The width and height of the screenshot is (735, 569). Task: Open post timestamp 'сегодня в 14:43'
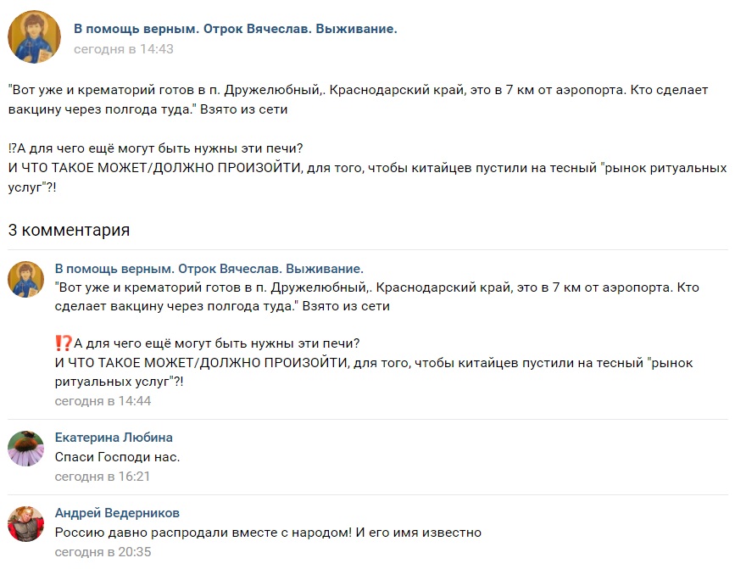click(x=123, y=48)
